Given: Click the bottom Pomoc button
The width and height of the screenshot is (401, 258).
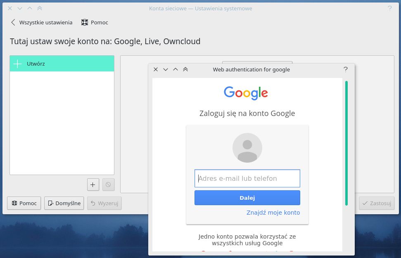Looking at the screenshot, I should click(24, 203).
